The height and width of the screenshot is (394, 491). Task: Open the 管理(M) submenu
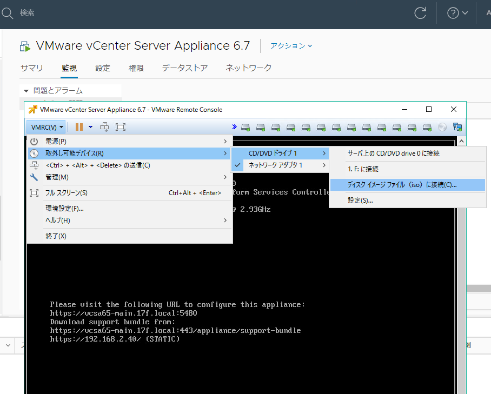click(130, 177)
